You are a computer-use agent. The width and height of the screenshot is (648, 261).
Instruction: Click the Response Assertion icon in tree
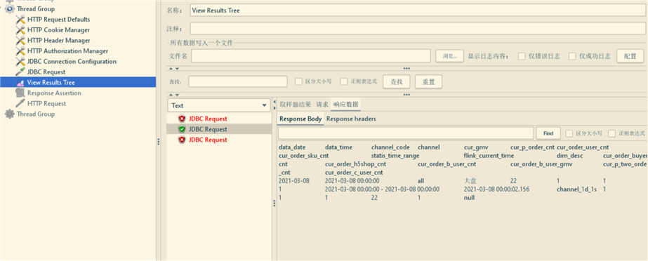pyautogui.click(x=20, y=93)
